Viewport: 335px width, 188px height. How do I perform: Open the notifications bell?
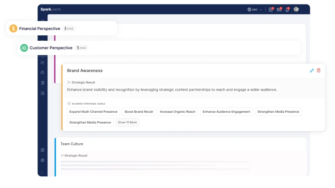pyautogui.click(x=287, y=9)
